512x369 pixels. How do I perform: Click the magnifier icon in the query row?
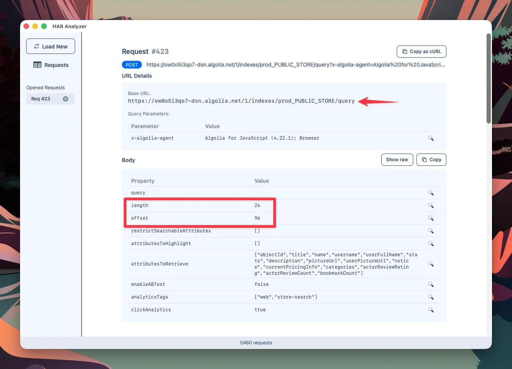431,193
